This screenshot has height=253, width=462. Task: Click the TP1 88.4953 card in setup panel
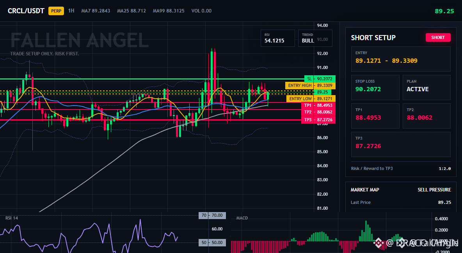pos(375,116)
